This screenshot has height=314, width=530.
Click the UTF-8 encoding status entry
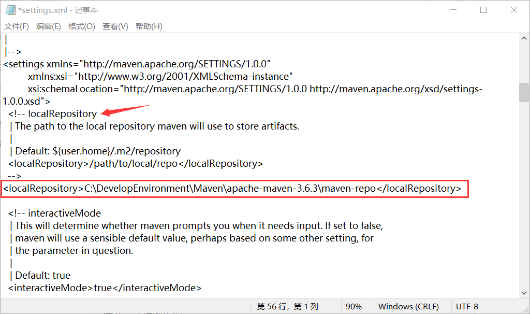pos(467,307)
